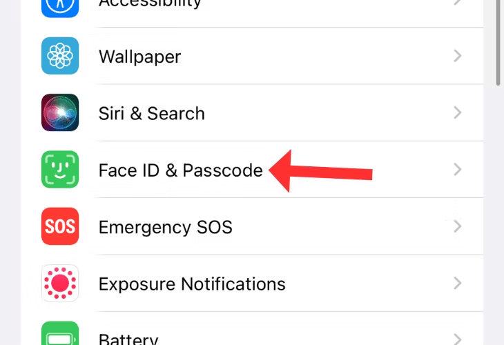Tap the Wallpaper flower icon

(60, 56)
